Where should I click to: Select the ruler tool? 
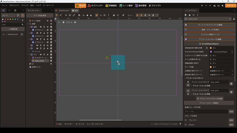tap(91, 15)
